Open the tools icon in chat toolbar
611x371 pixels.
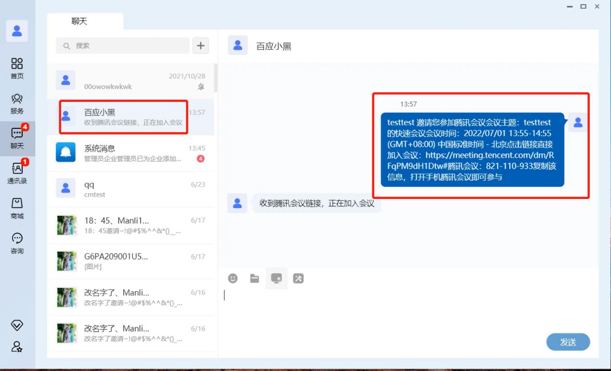tap(298, 278)
